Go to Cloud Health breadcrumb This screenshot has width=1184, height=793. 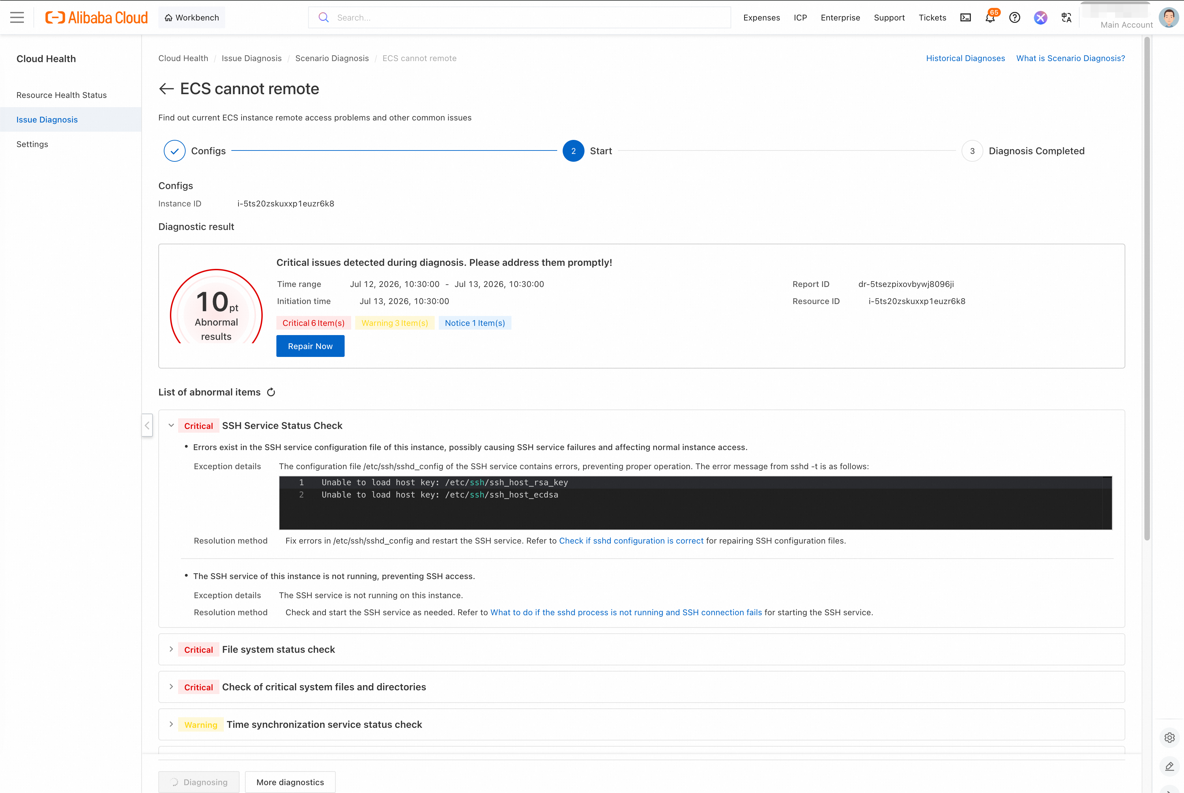[x=183, y=58]
